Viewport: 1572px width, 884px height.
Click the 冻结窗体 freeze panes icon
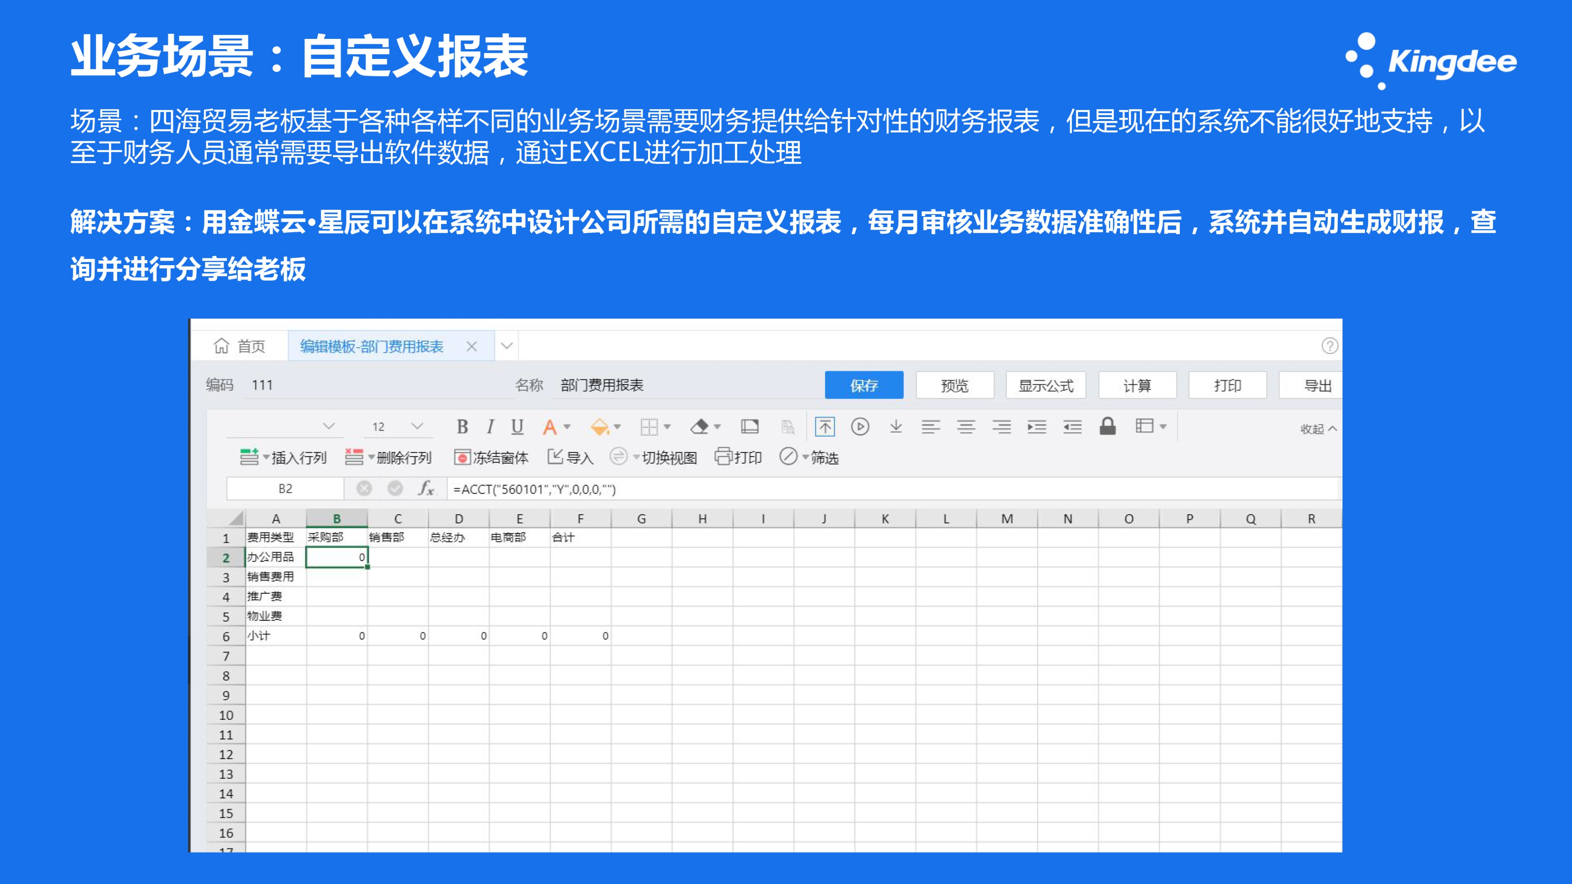(x=462, y=457)
